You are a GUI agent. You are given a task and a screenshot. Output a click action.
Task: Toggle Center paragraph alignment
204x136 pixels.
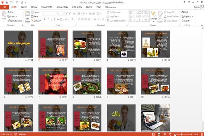coord(82,19)
